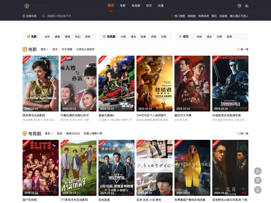
Task: Open the theme skin shirt button
Action: tap(258, 180)
